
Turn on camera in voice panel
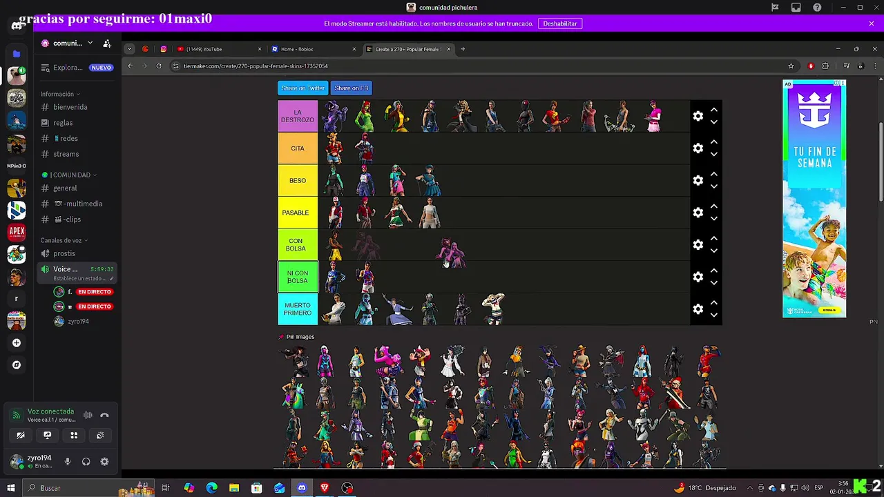[21, 435]
